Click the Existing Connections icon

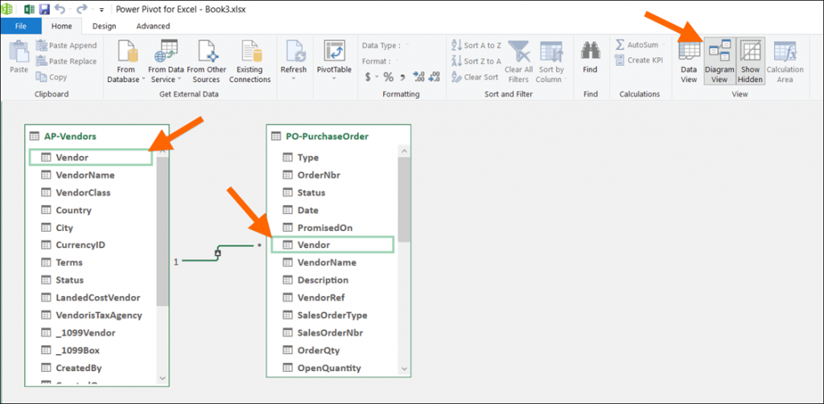point(249,53)
